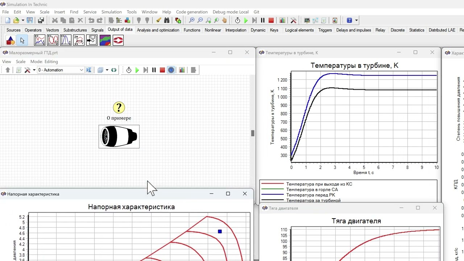Zoom in using the magnifier plus icon
464x261 pixels.
coord(192,20)
